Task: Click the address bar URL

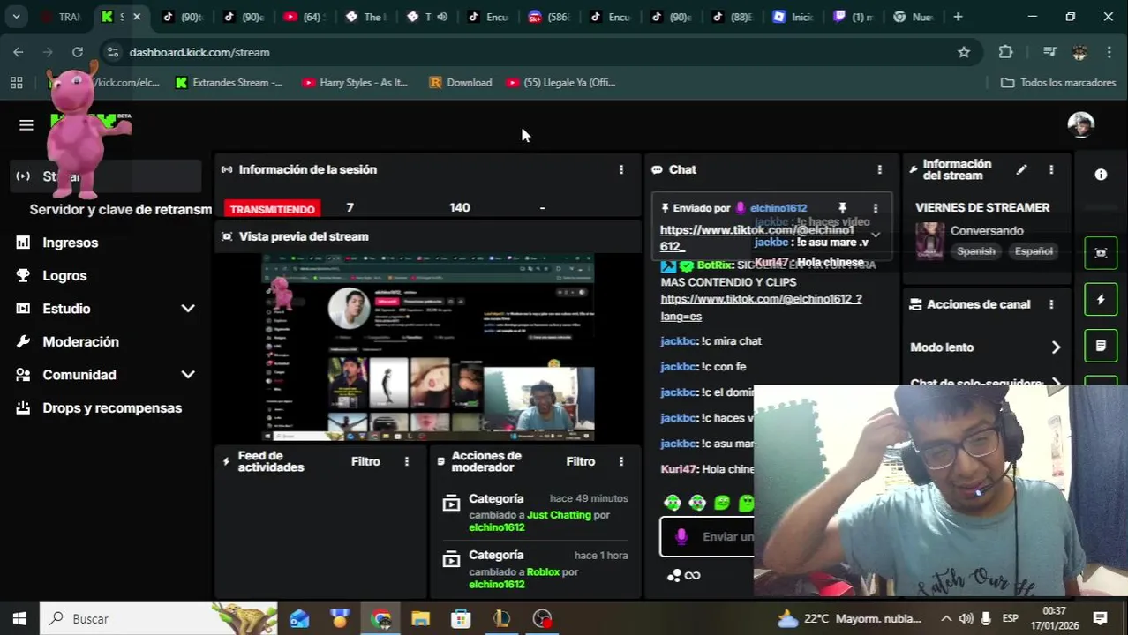Action: click(x=199, y=52)
